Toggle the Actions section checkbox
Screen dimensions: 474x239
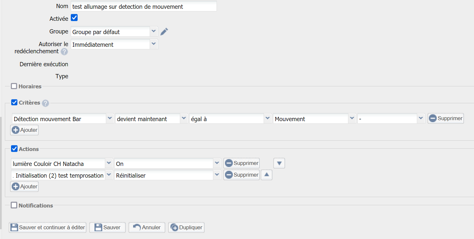tap(14, 149)
